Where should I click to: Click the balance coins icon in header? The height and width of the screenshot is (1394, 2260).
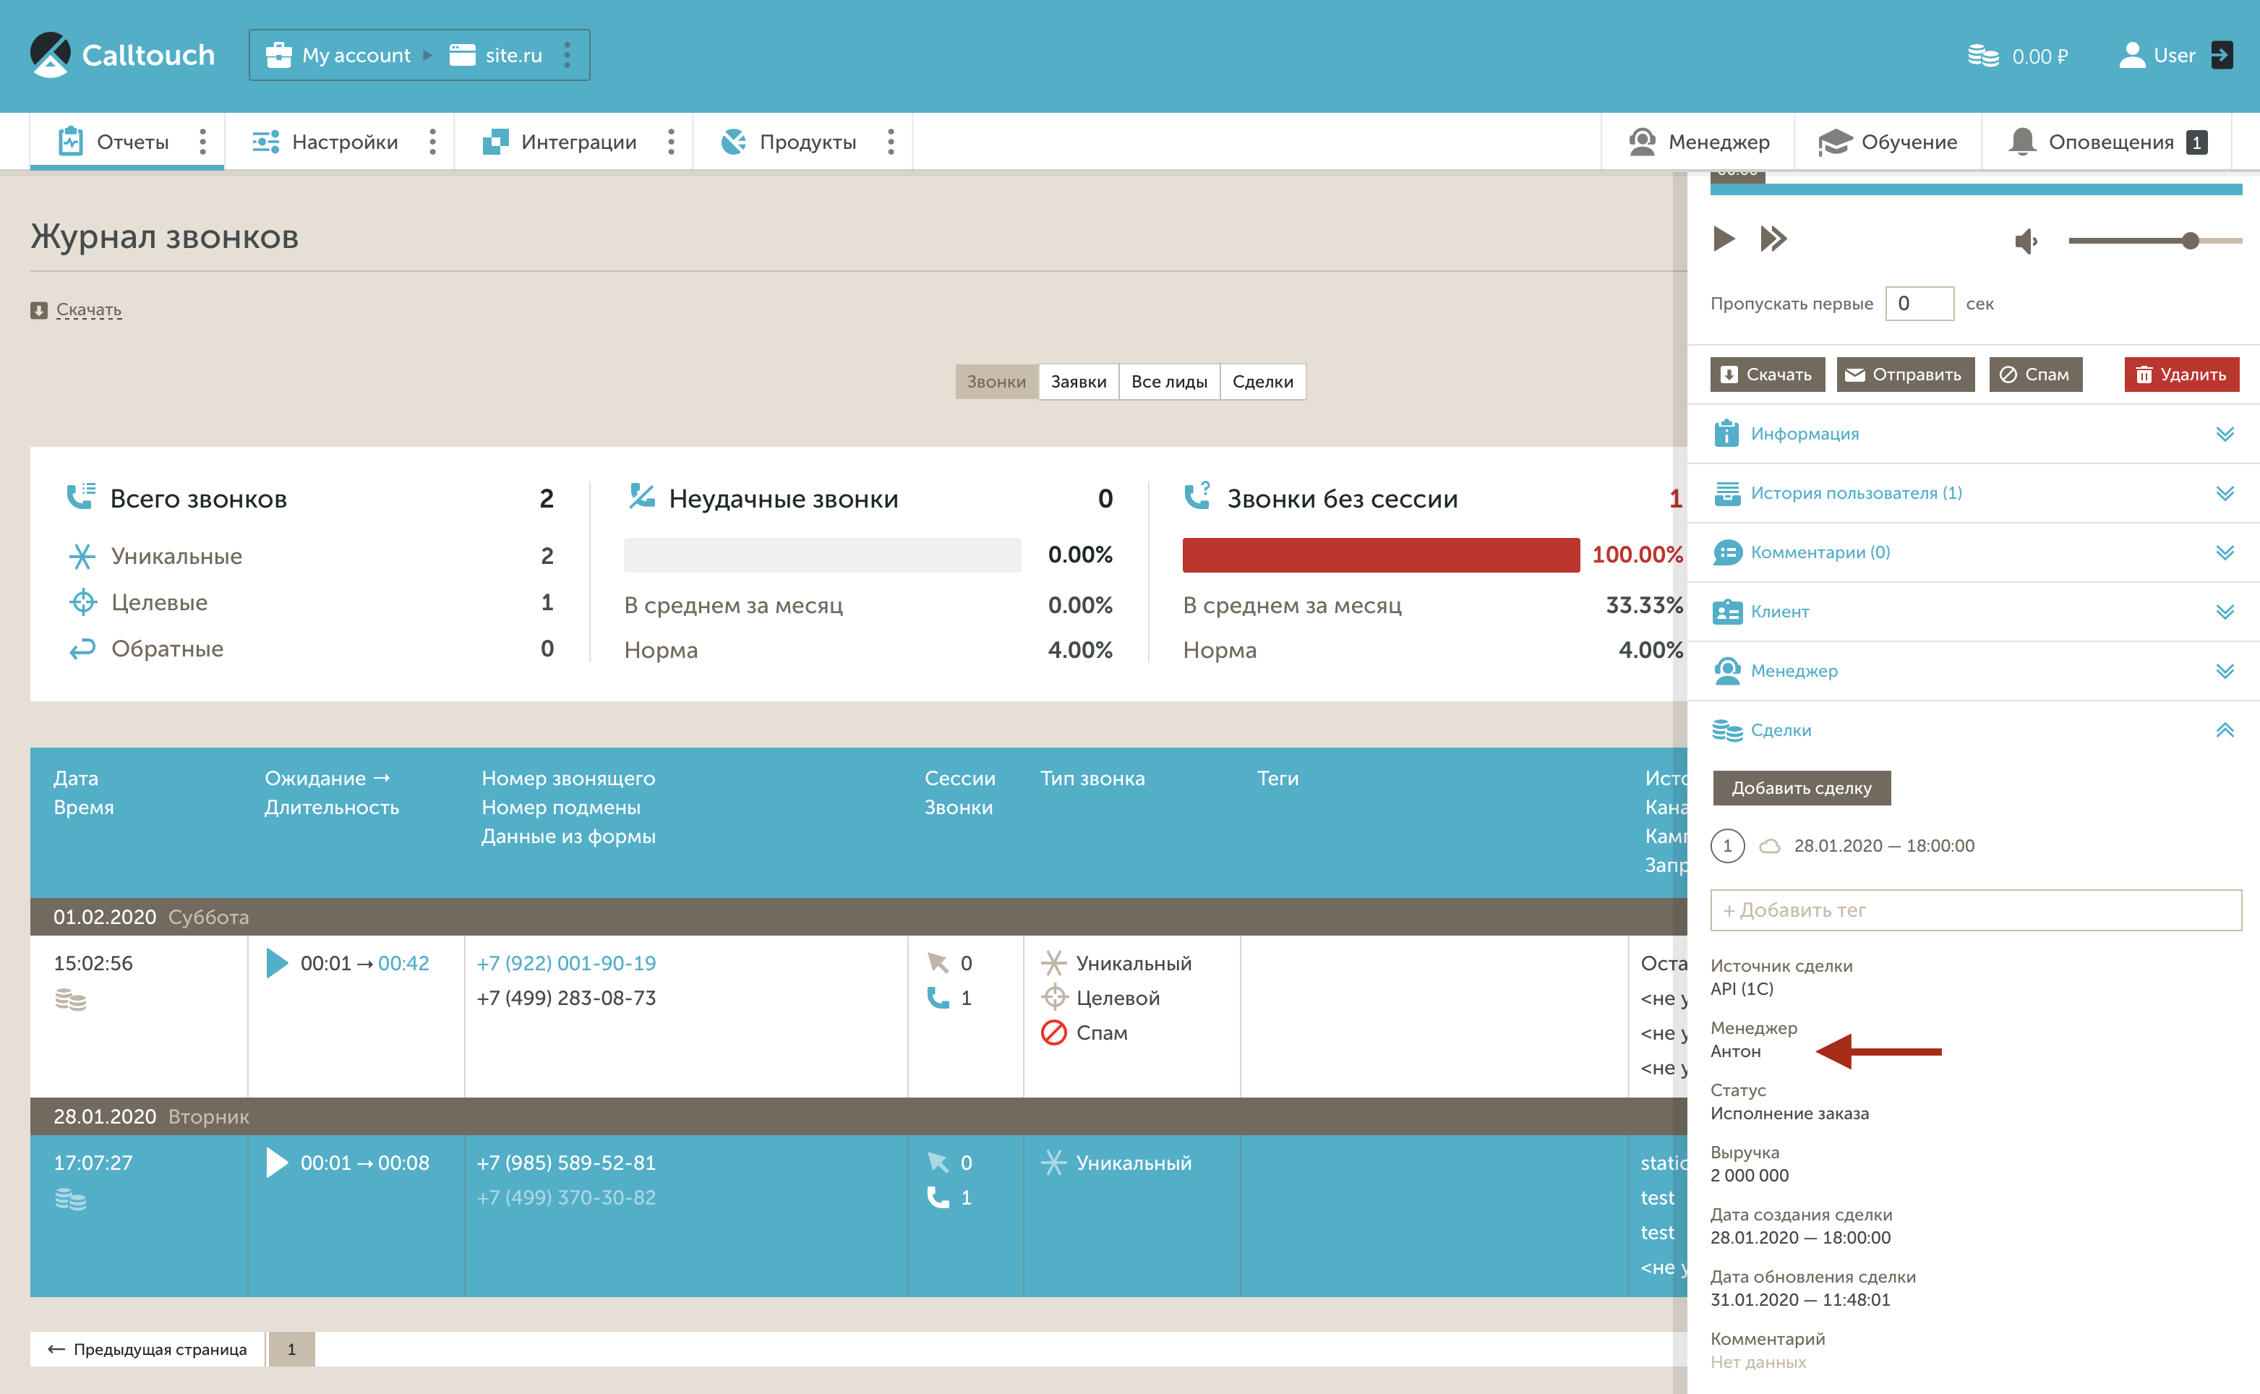tap(1982, 56)
